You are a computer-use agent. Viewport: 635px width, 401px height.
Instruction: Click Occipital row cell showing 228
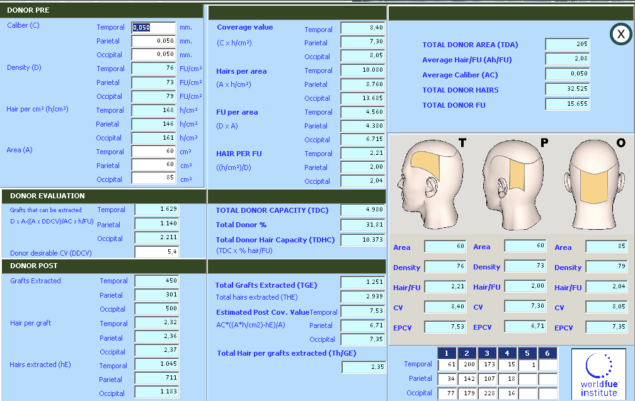[487, 393]
